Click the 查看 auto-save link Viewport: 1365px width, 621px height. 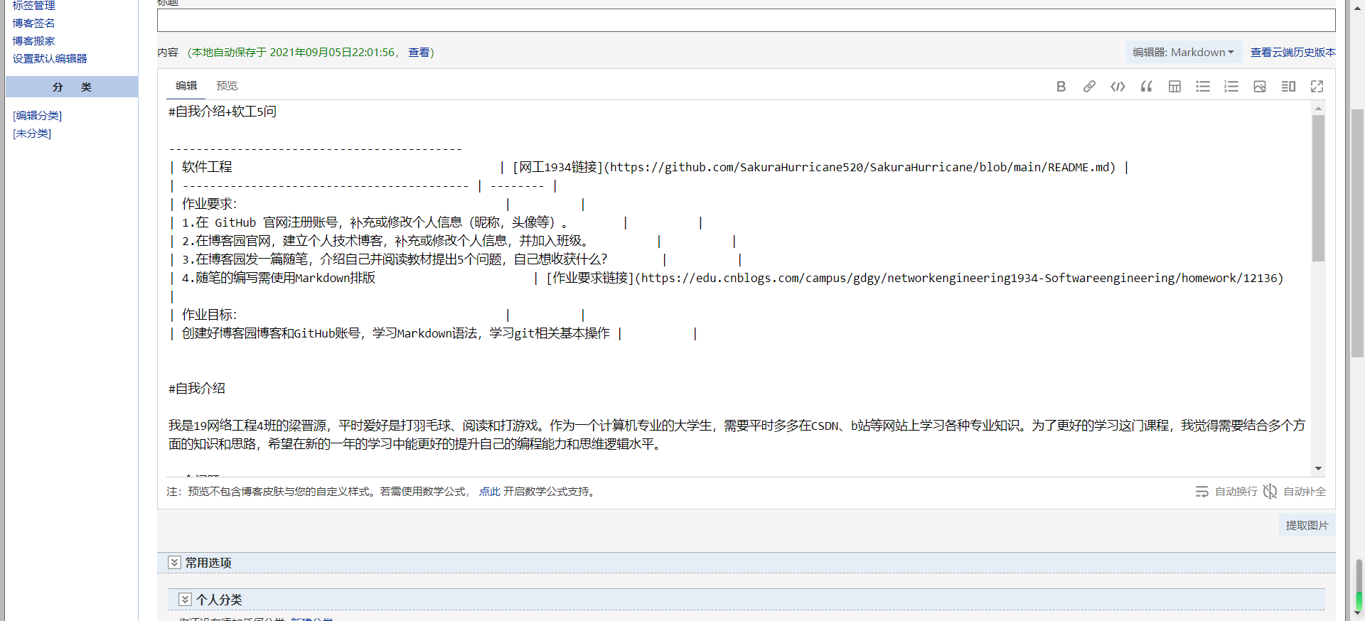pos(419,52)
